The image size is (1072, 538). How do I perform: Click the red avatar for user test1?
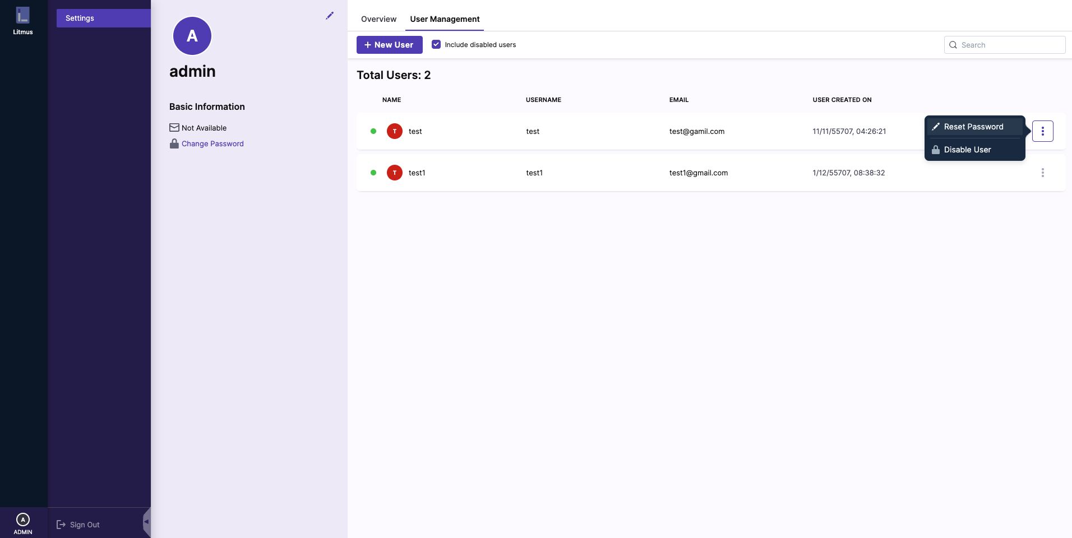pyautogui.click(x=395, y=173)
